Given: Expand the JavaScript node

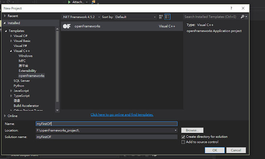Looking at the screenshot, I should pyautogui.click(x=11, y=91).
